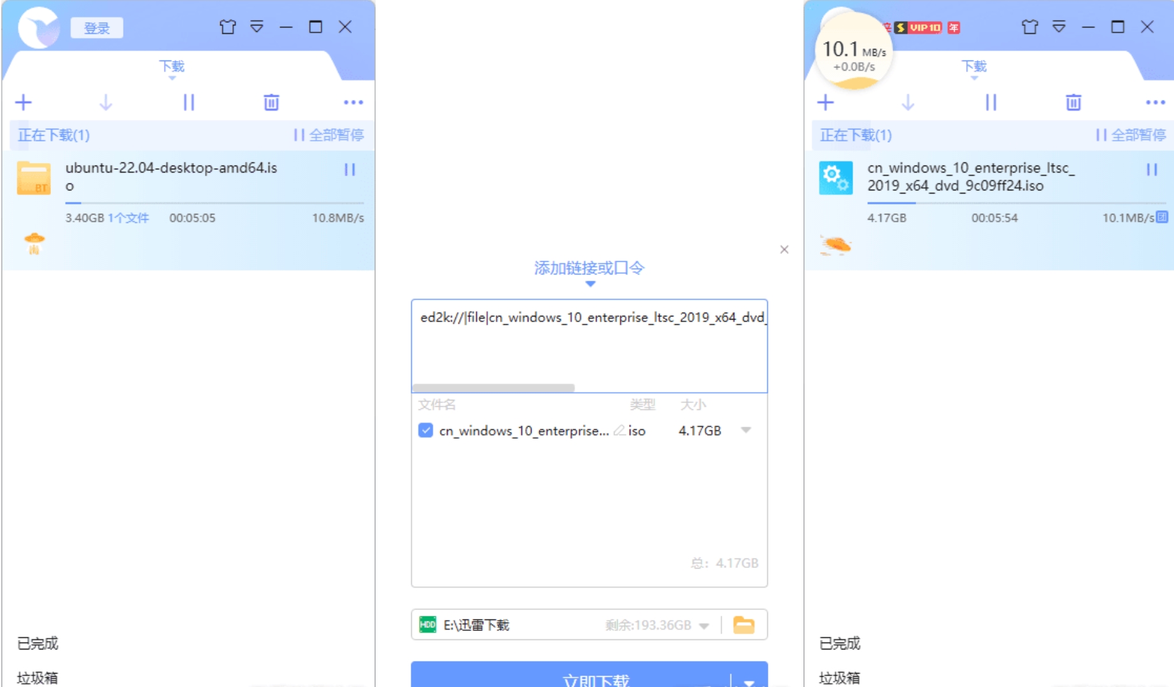Open the 垃圾箱 section
Screen dimensions: 1174x687
[x=36, y=677]
